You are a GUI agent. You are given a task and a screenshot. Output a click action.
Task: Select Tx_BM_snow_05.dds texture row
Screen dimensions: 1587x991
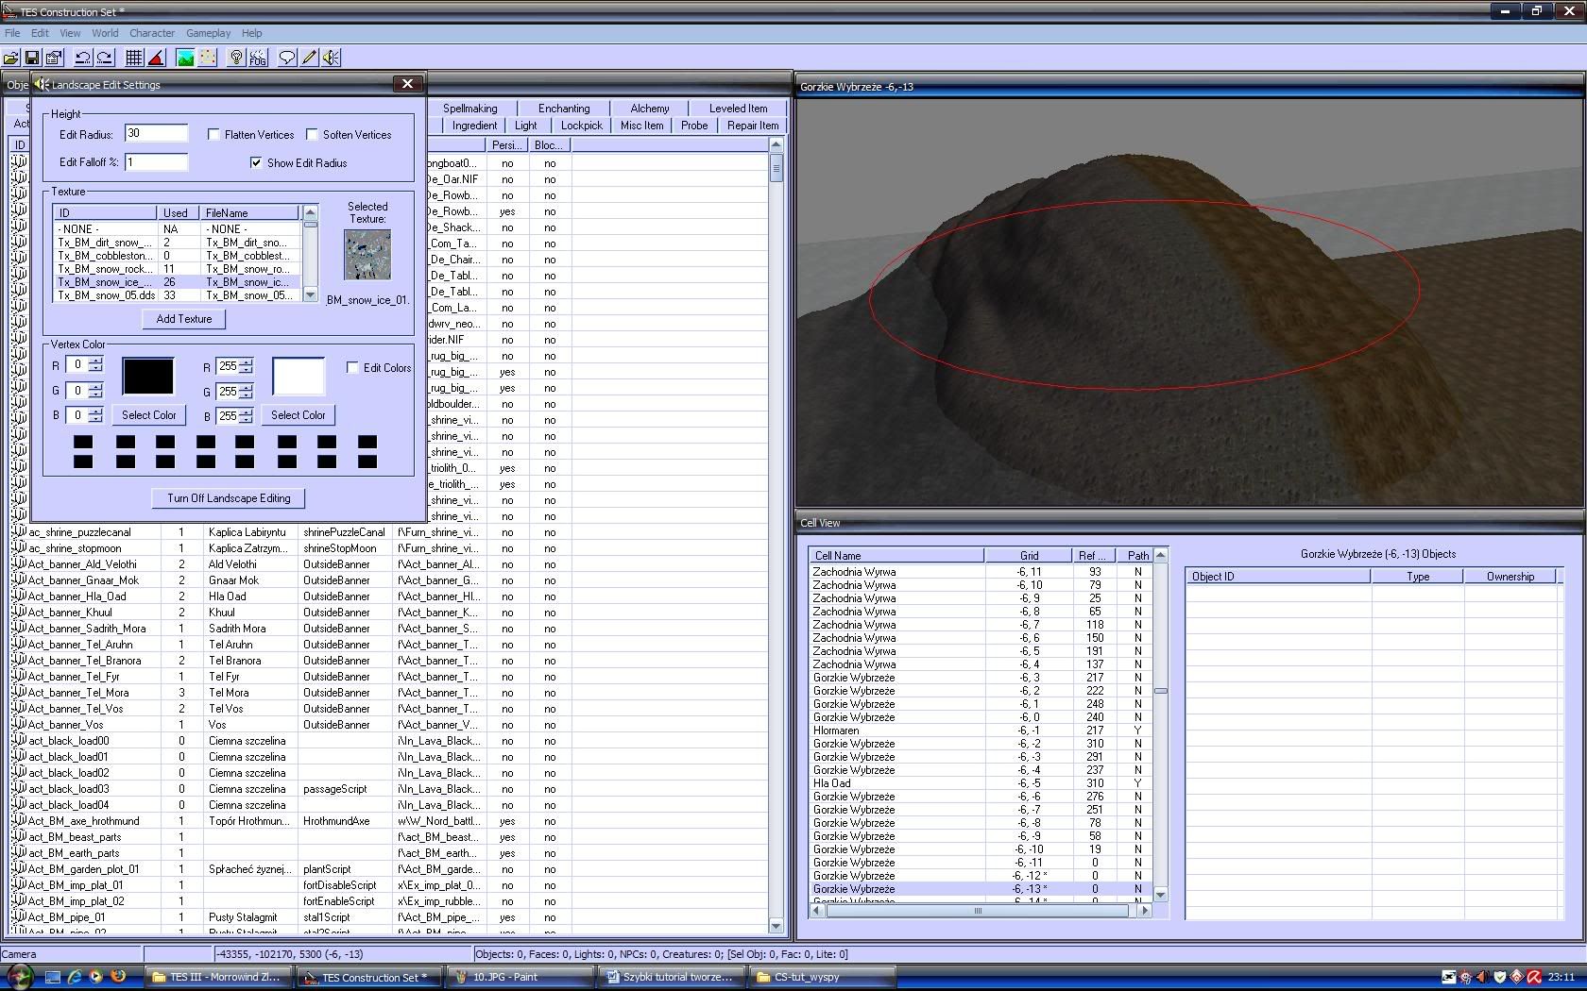178,295
